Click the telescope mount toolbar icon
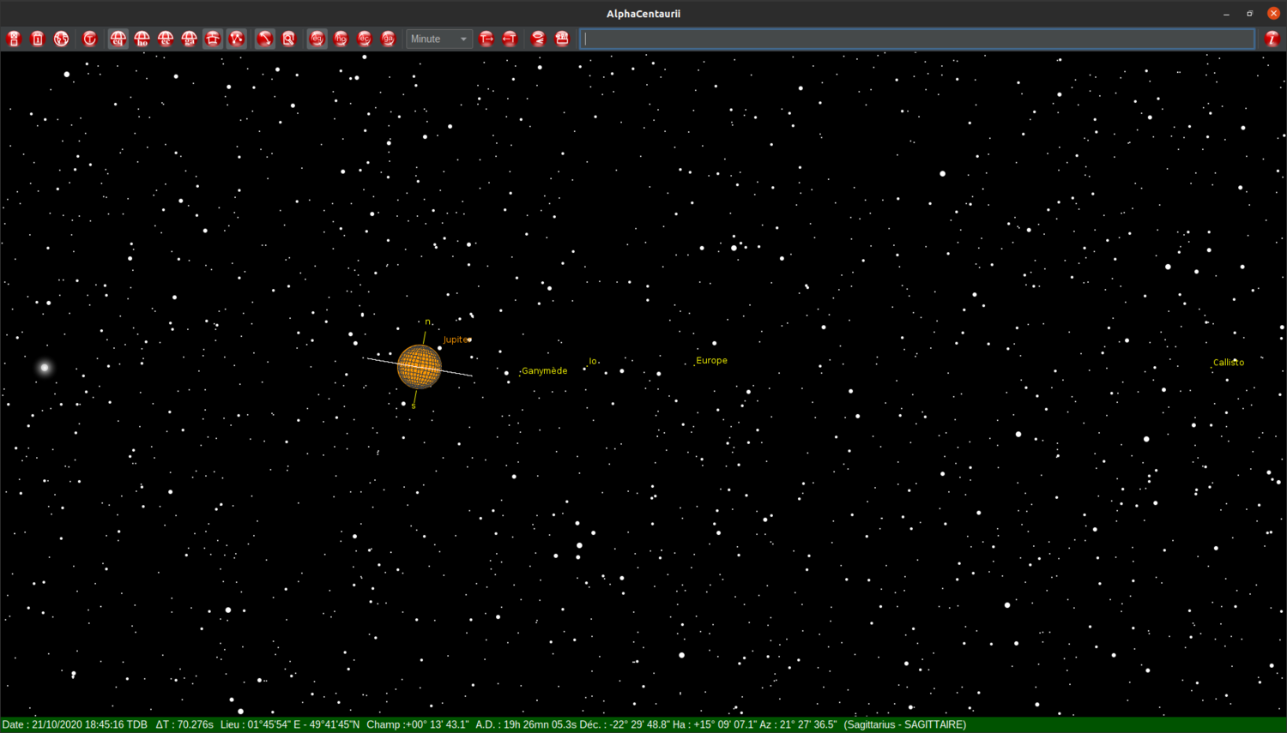This screenshot has height=733, width=1287. tap(213, 39)
